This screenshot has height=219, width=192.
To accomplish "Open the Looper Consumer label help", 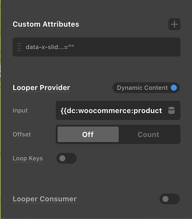I will click(45, 199).
